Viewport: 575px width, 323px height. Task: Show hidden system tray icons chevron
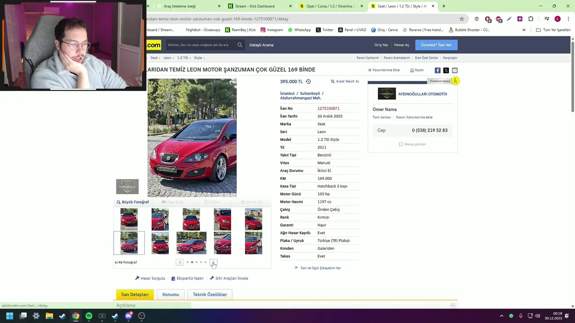coord(501,316)
